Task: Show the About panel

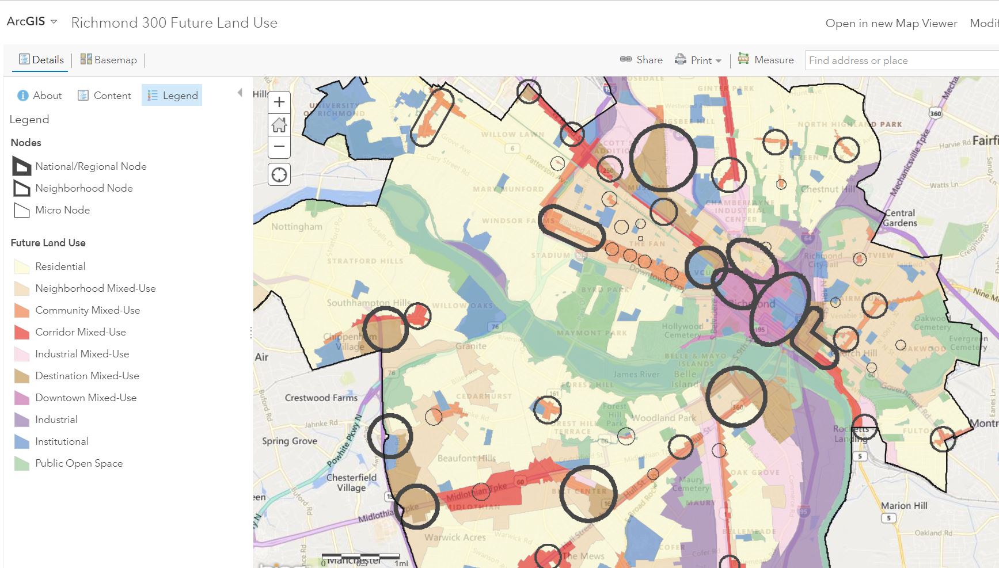Action: coord(39,96)
